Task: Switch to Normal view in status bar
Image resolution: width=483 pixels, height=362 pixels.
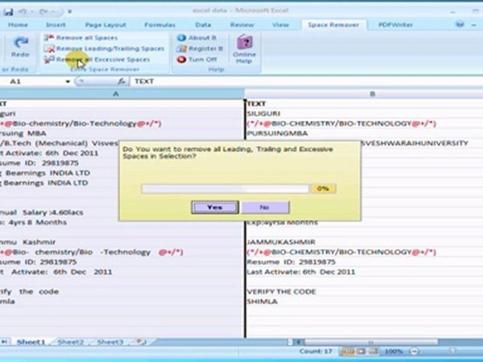Action: [348, 351]
